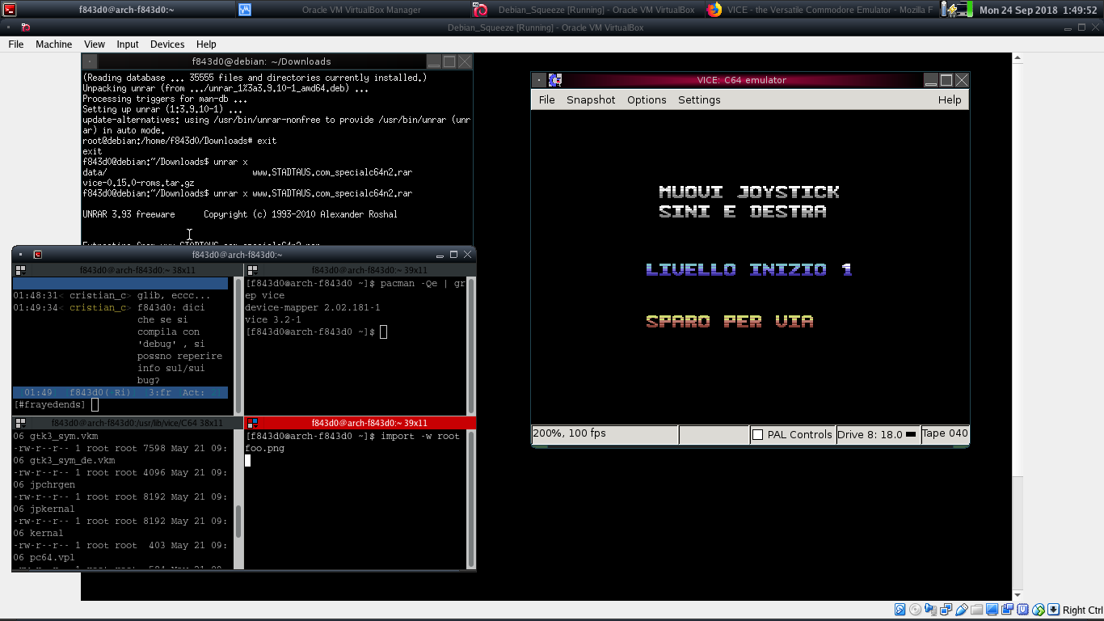
Task: Open the Machine menu in VirtualBox
Action: coord(53,44)
